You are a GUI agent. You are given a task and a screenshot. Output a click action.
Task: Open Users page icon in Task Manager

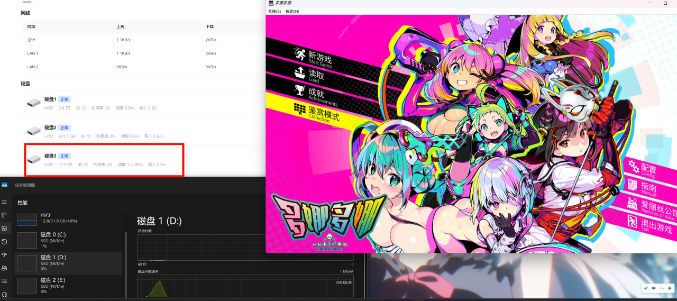point(4,268)
